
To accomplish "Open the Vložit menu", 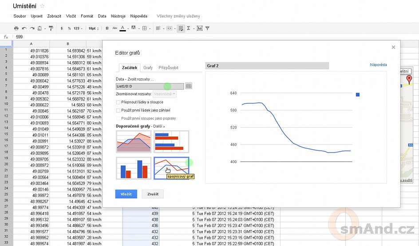I will coord(71,16).
